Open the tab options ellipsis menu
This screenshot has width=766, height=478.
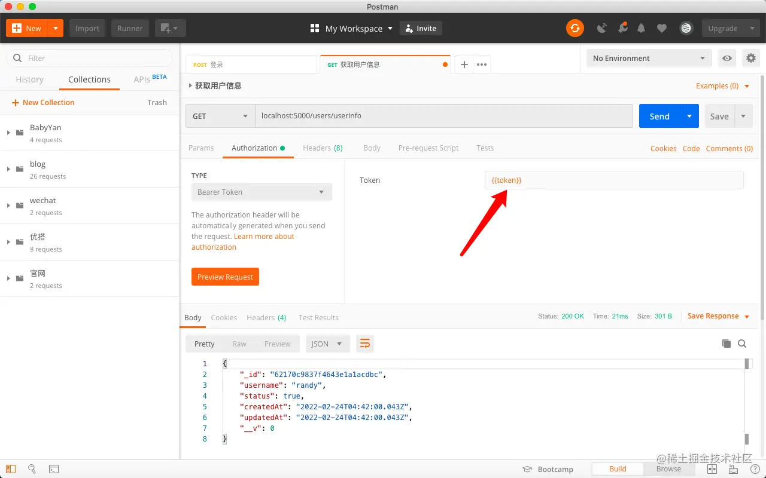[482, 65]
